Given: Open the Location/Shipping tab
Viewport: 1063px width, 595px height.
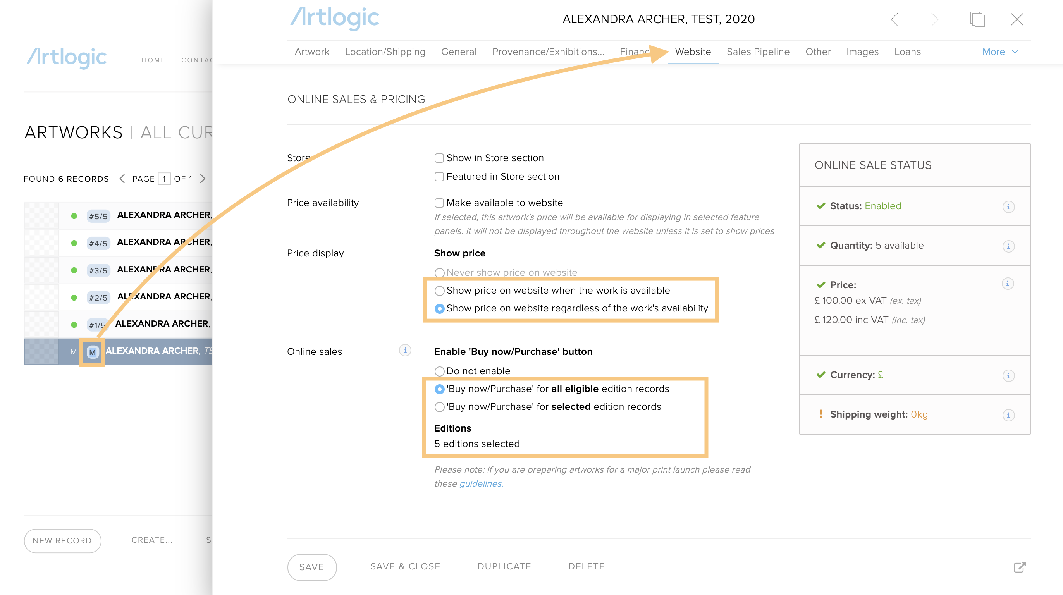Looking at the screenshot, I should (x=385, y=52).
